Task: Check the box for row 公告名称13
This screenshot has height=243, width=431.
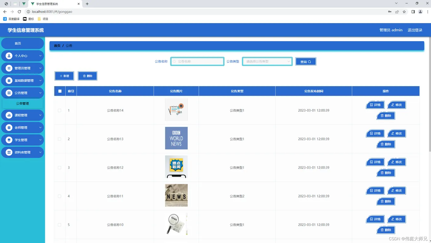Action: [59, 139]
